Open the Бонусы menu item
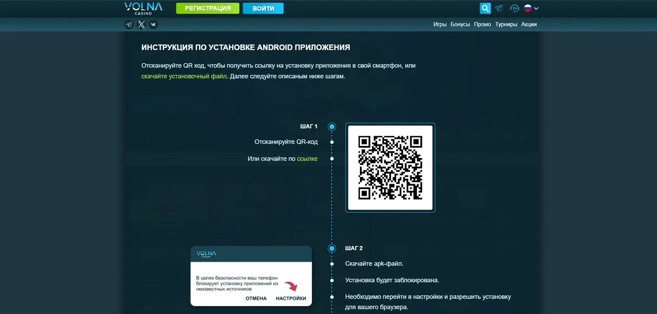Viewport: 657px width, 314px height. [x=460, y=25]
